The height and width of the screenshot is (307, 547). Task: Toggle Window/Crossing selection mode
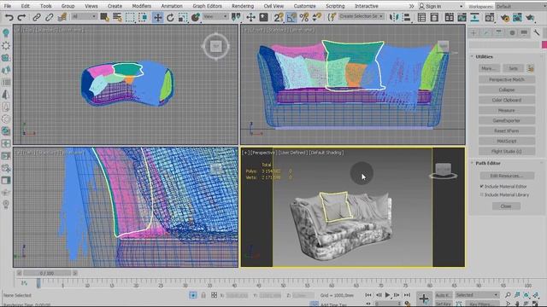143,17
